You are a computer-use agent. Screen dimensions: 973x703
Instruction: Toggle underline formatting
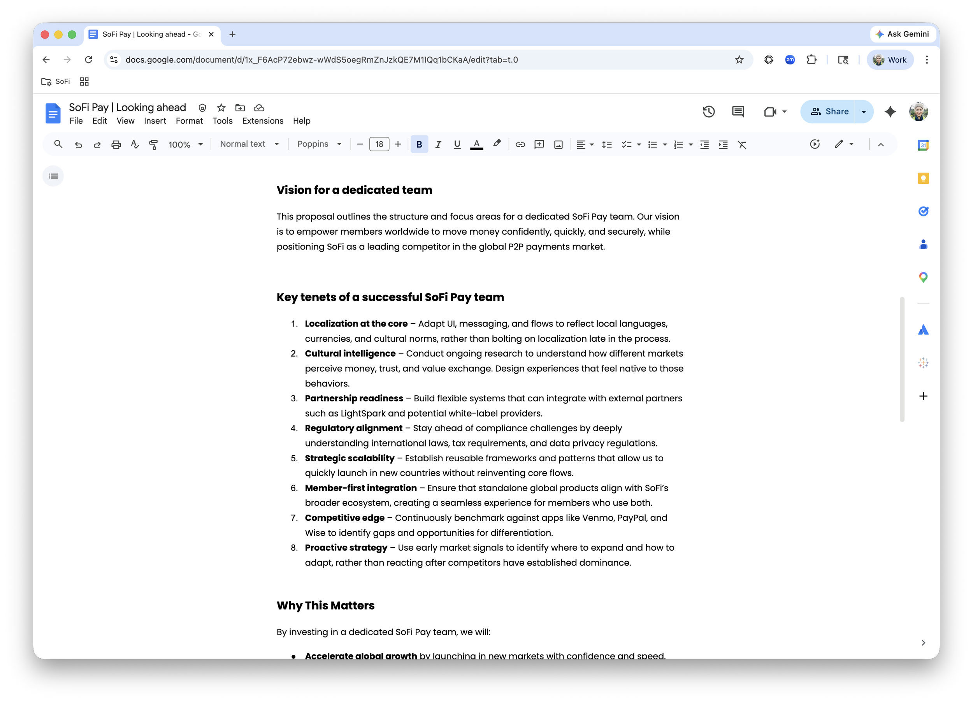(457, 145)
